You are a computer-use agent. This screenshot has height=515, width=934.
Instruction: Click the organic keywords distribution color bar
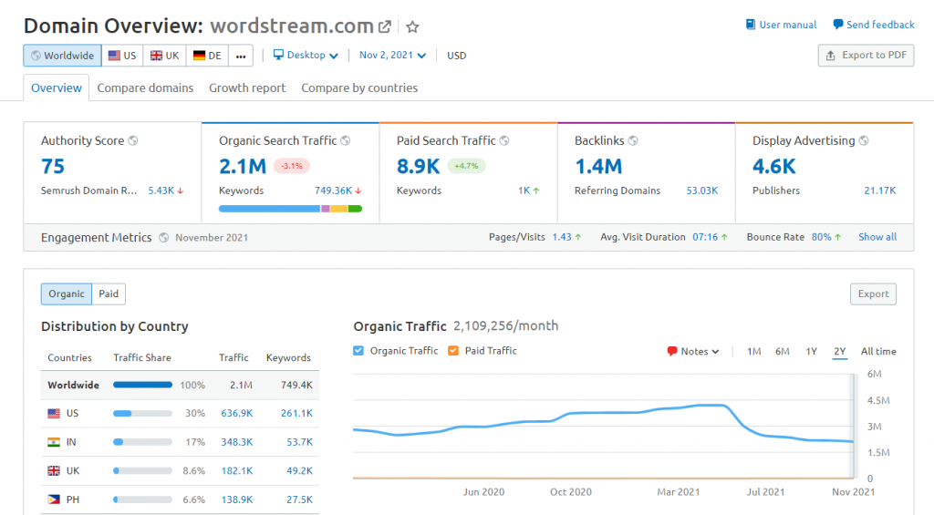(x=290, y=209)
